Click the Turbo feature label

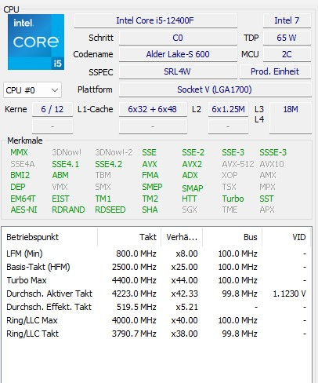tap(233, 199)
